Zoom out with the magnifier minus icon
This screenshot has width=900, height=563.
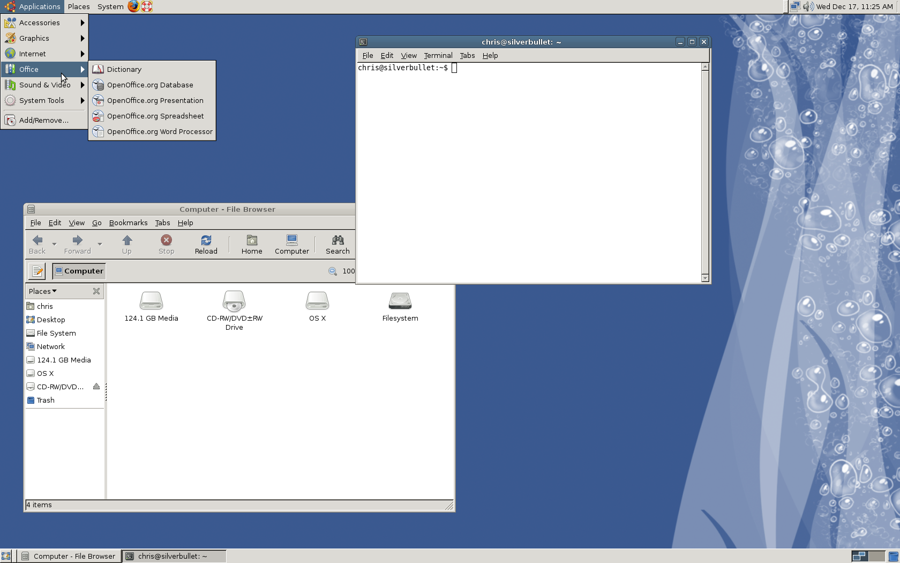tap(333, 271)
